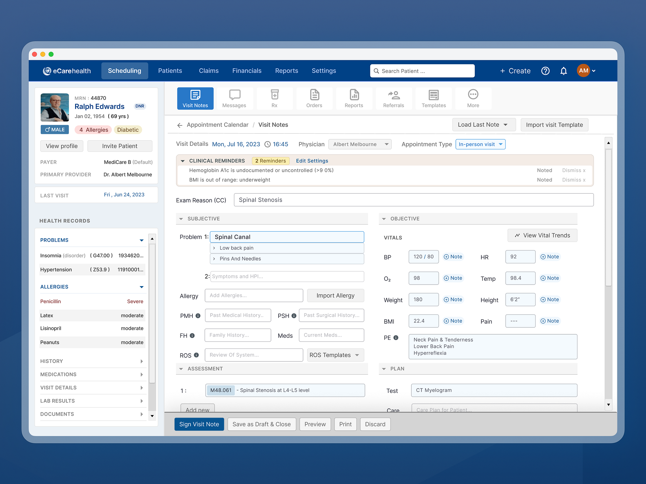Switch to the Patients tab

point(170,71)
